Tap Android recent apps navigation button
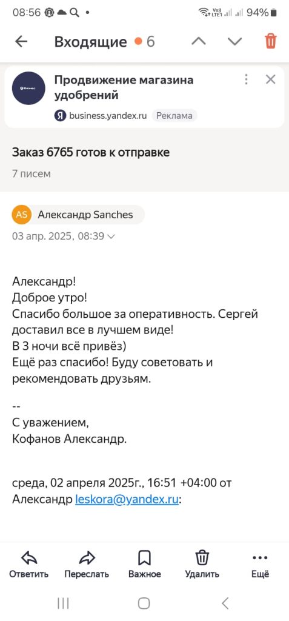The height and width of the screenshot is (621, 289). click(x=64, y=603)
